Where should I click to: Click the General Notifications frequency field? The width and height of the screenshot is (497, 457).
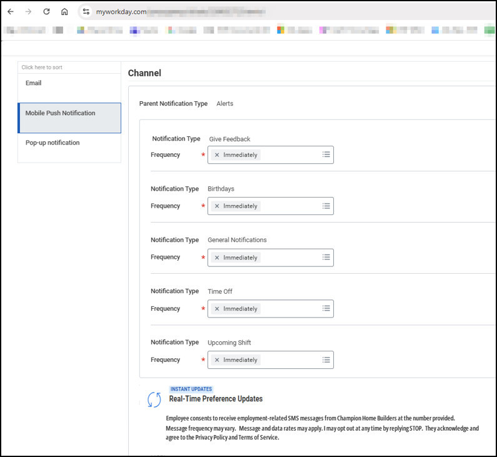(x=270, y=258)
